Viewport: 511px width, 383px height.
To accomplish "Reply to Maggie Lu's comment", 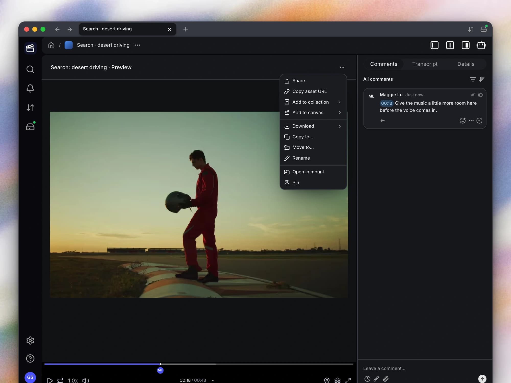I will [x=383, y=121].
